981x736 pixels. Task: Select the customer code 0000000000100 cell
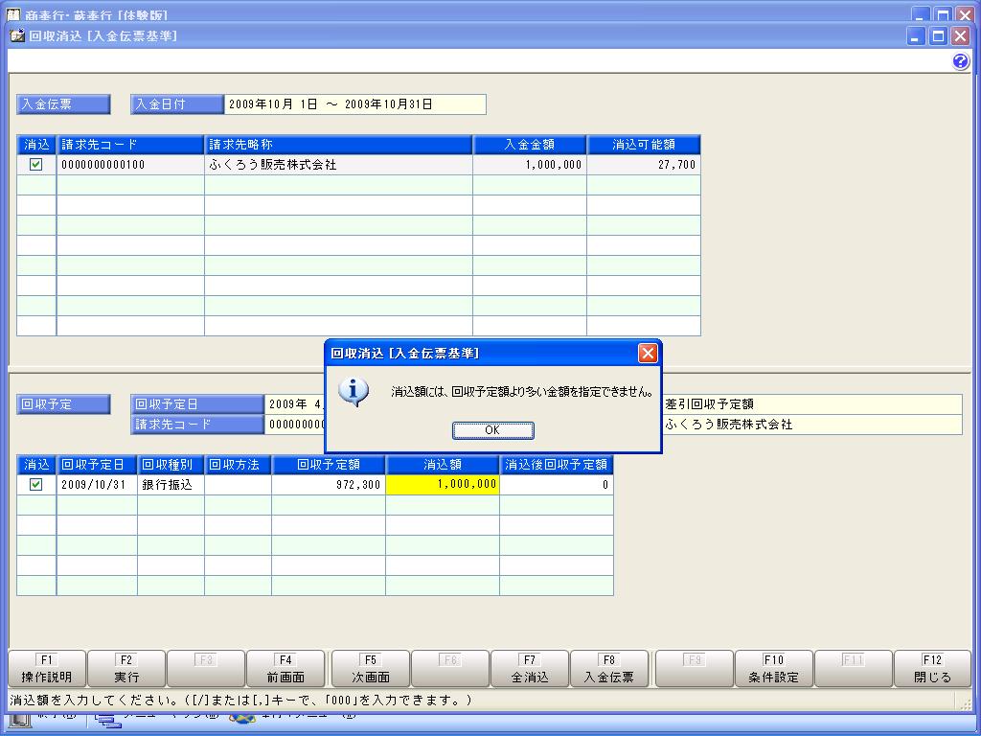130,165
